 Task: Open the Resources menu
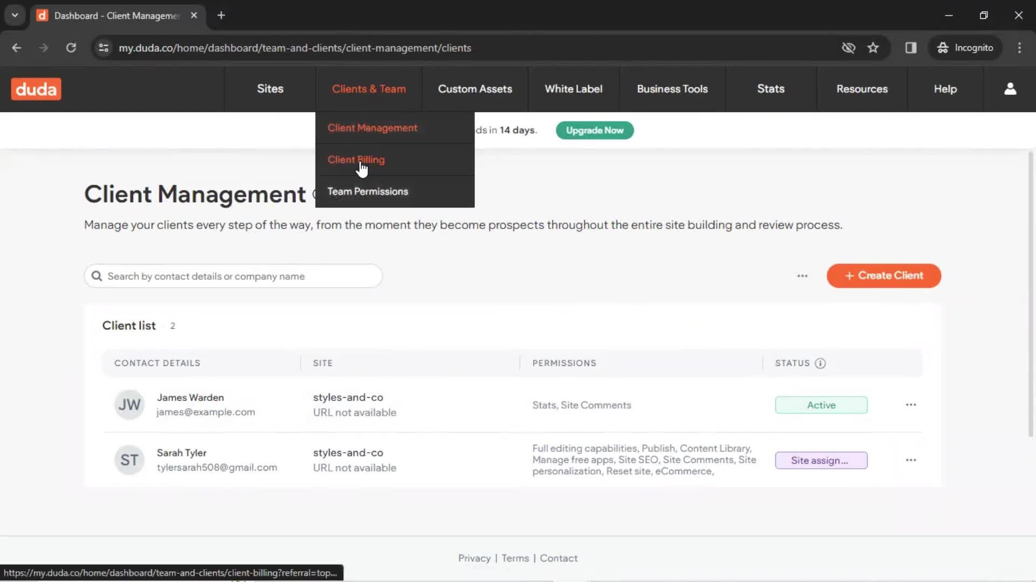[862, 89]
